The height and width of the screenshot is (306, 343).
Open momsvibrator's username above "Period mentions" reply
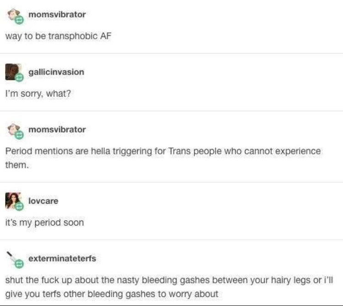pos(57,130)
